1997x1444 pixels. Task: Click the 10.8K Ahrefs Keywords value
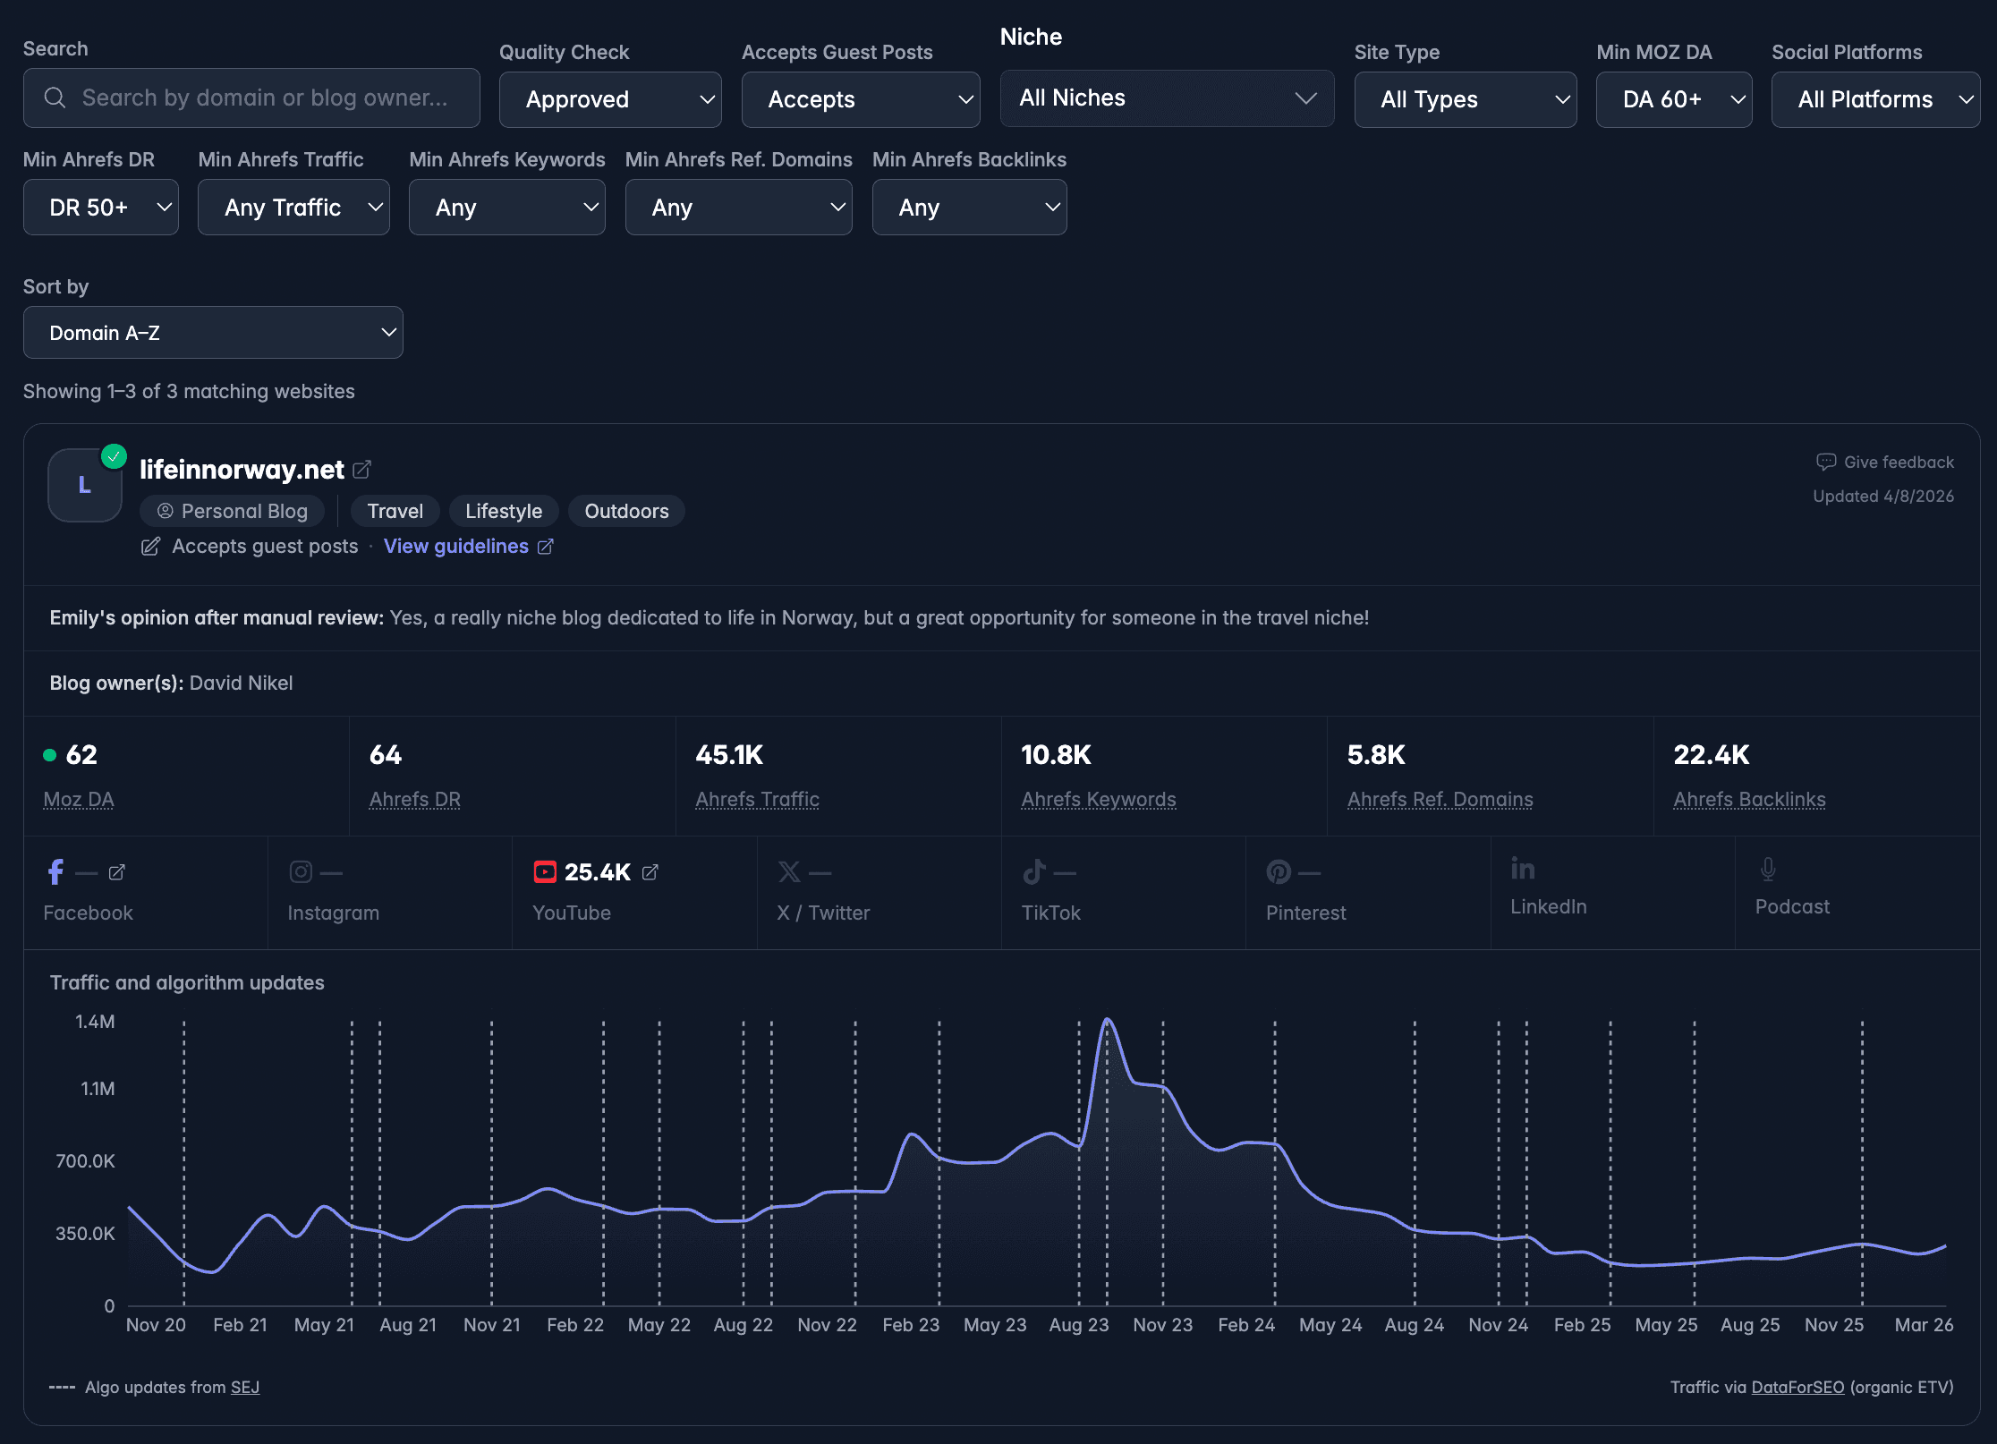coord(1056,755)
